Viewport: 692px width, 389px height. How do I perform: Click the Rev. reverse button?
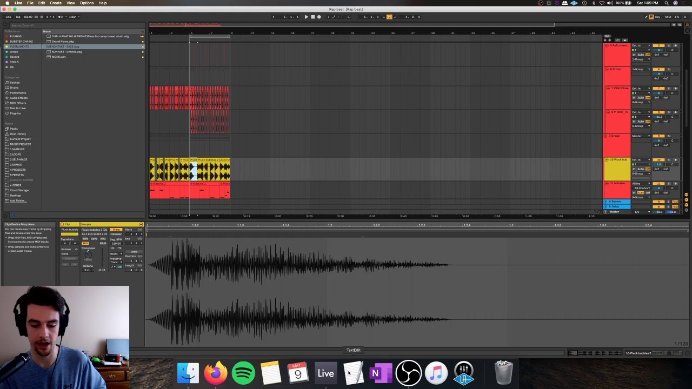pyautogui.click(x=103, y=239)
